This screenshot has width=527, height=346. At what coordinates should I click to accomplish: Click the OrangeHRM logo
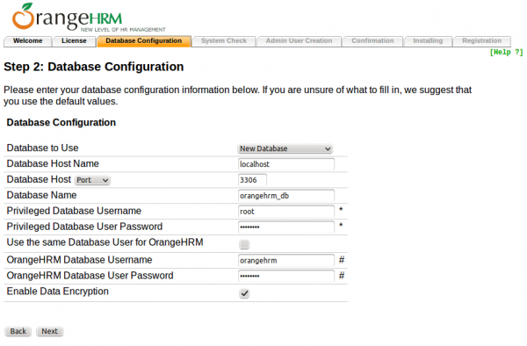(89, 18)
